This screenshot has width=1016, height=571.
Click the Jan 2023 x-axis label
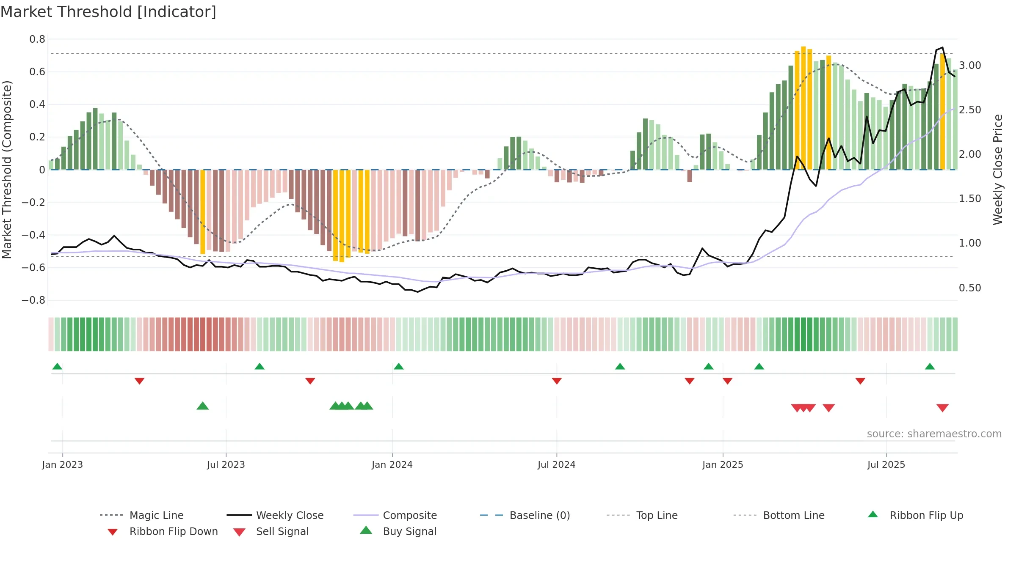63,464
